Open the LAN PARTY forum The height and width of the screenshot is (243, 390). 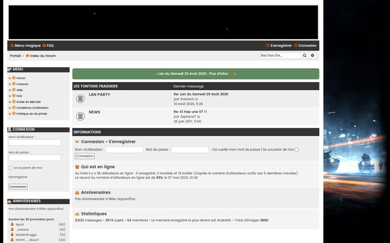coord(99,94)
